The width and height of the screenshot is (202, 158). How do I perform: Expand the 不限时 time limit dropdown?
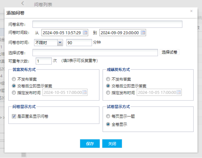60,43
